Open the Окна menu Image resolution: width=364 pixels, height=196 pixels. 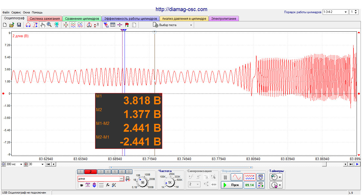26,12
